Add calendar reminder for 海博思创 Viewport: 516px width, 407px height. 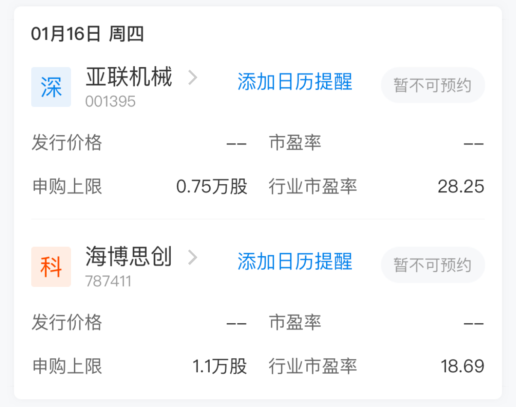tap(295, 261)
